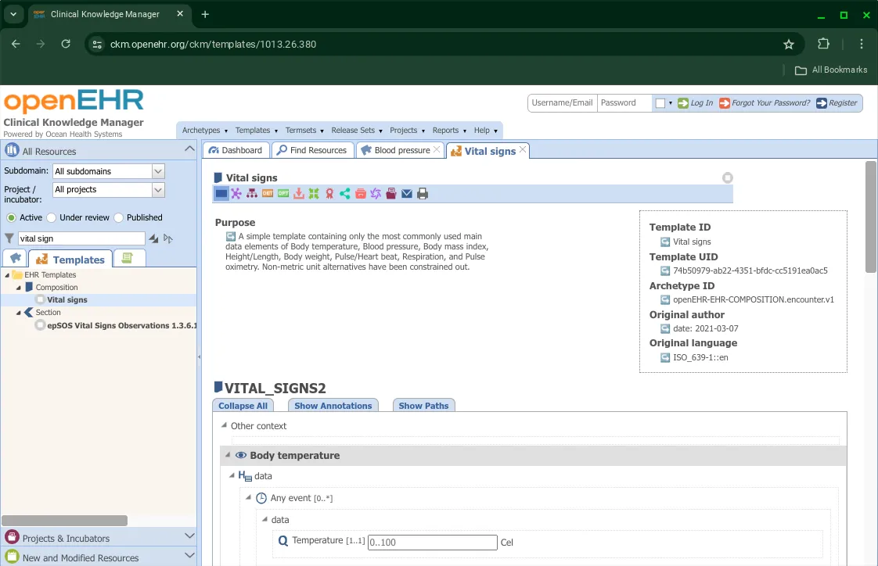
Task: Click the download arrow icon in template toolbar
Action: coord(299,194)
